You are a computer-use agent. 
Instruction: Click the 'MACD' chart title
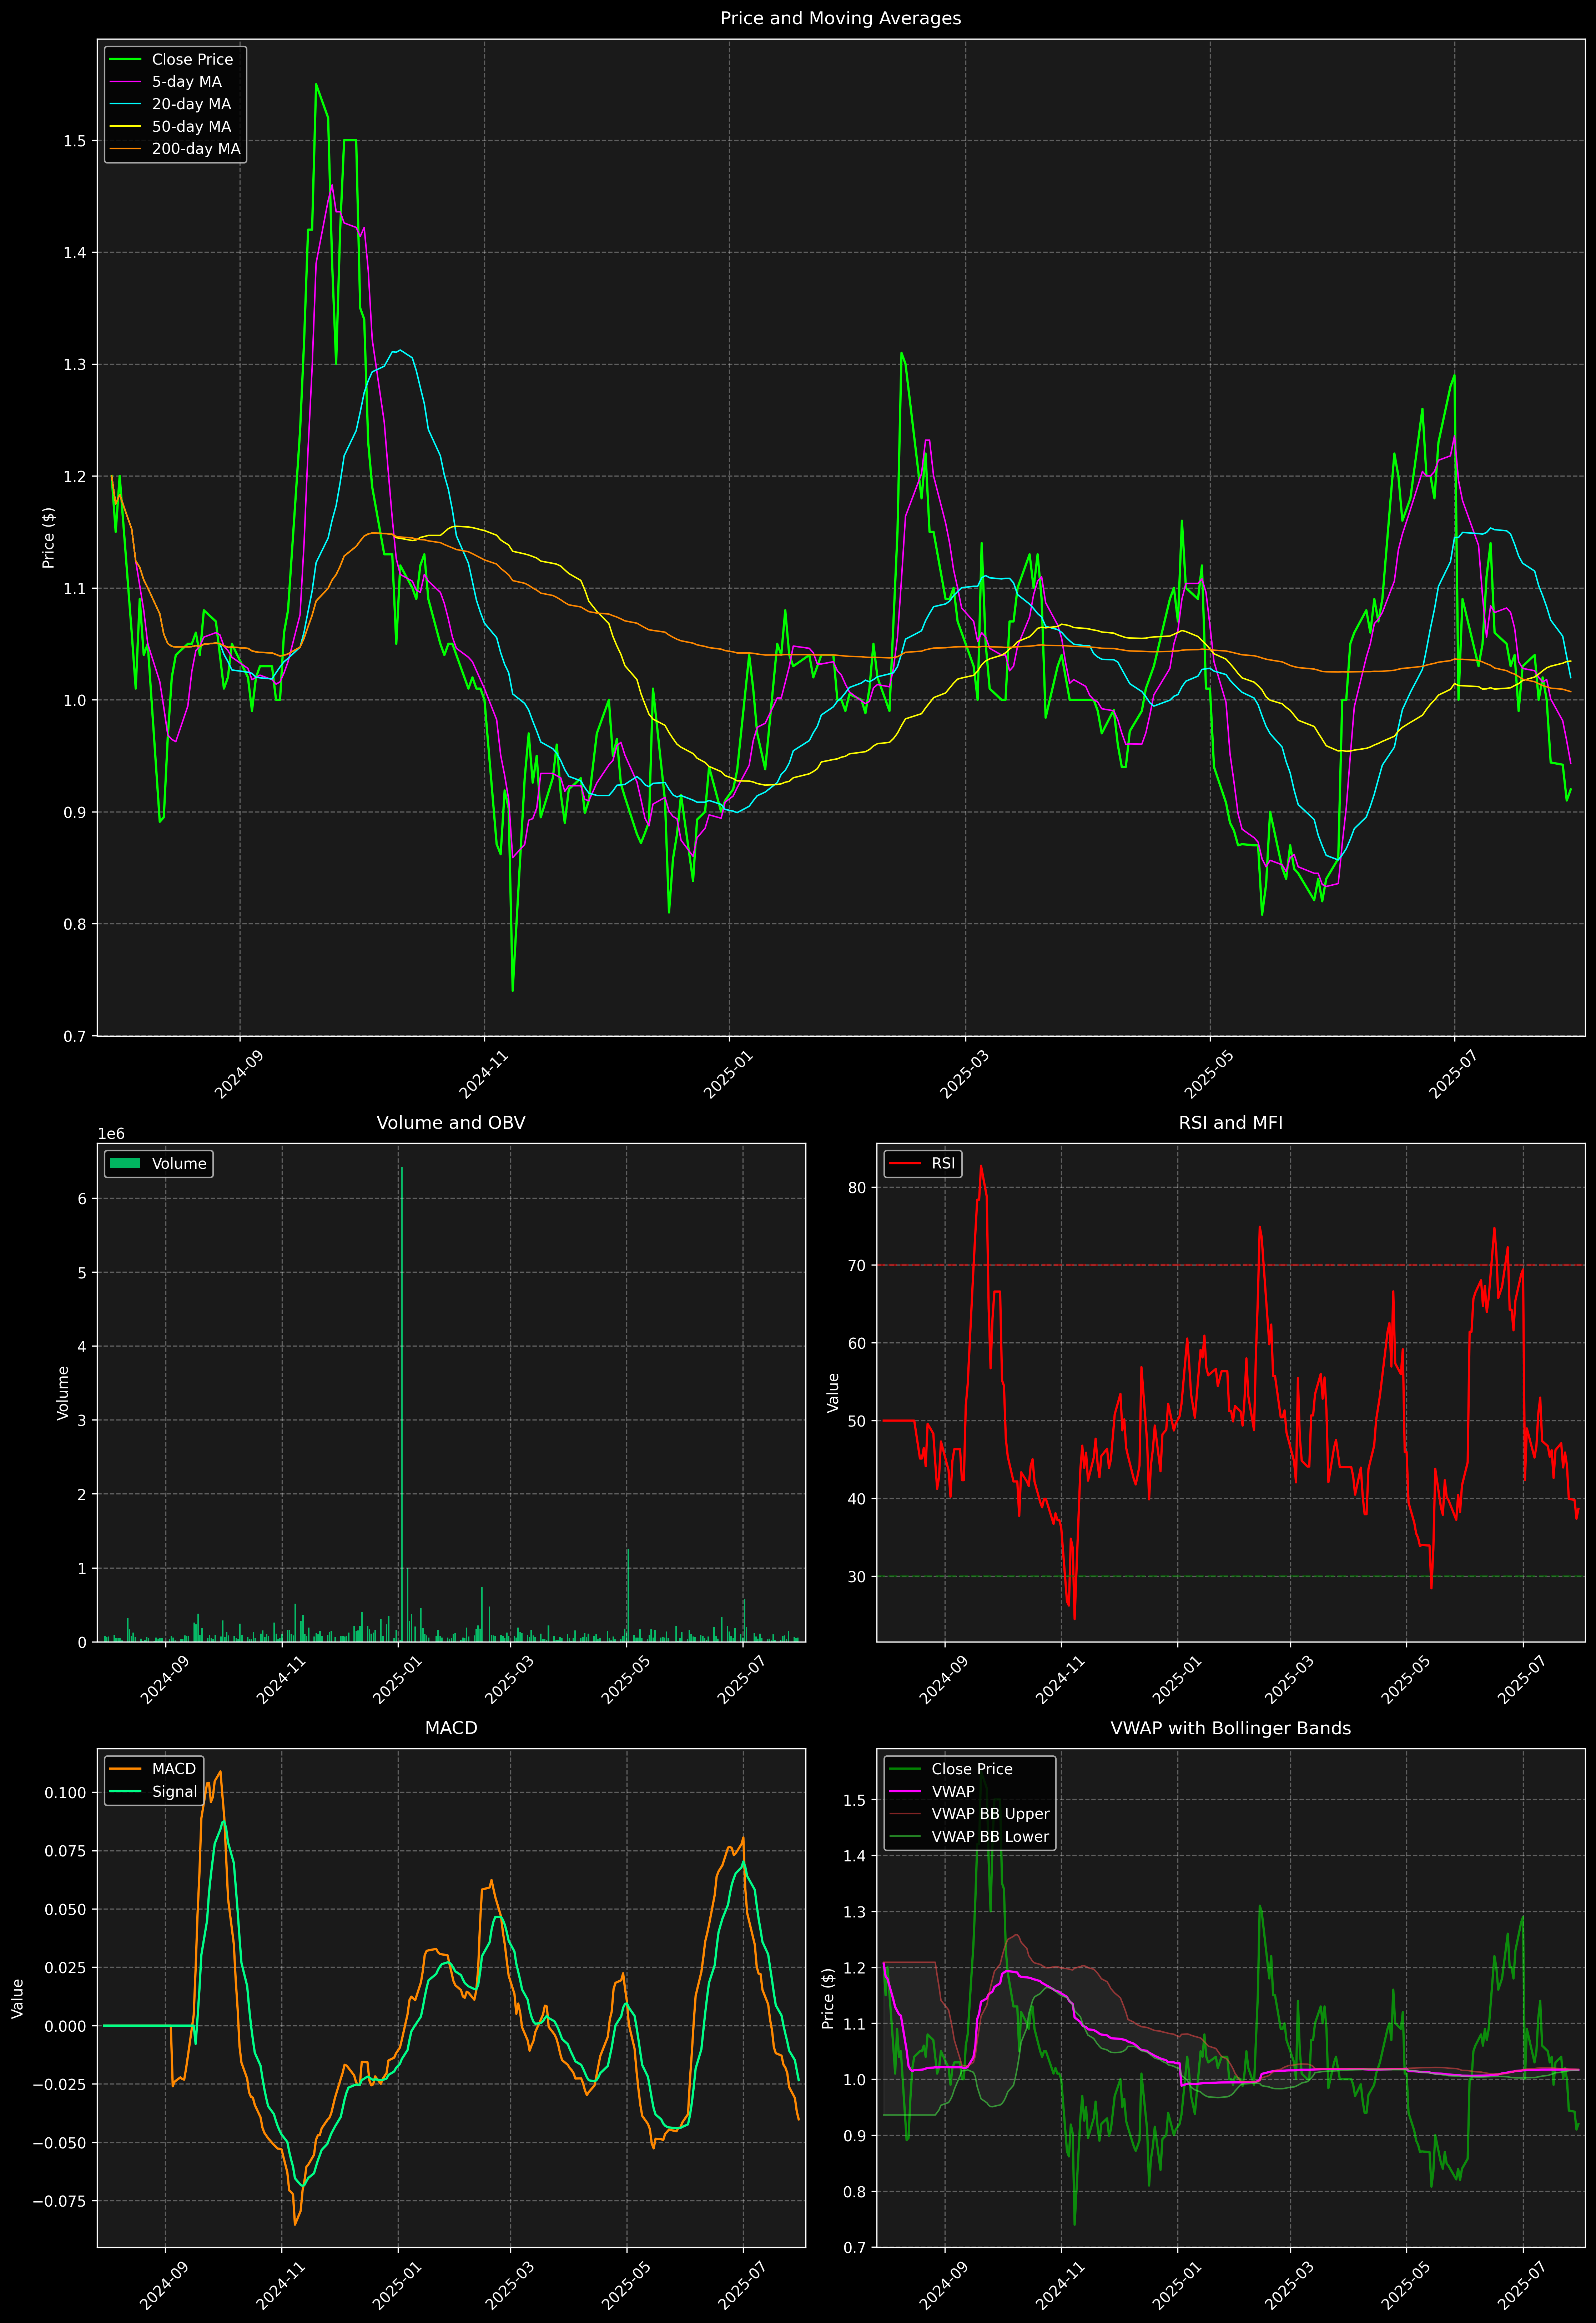tap(451, 1728)
